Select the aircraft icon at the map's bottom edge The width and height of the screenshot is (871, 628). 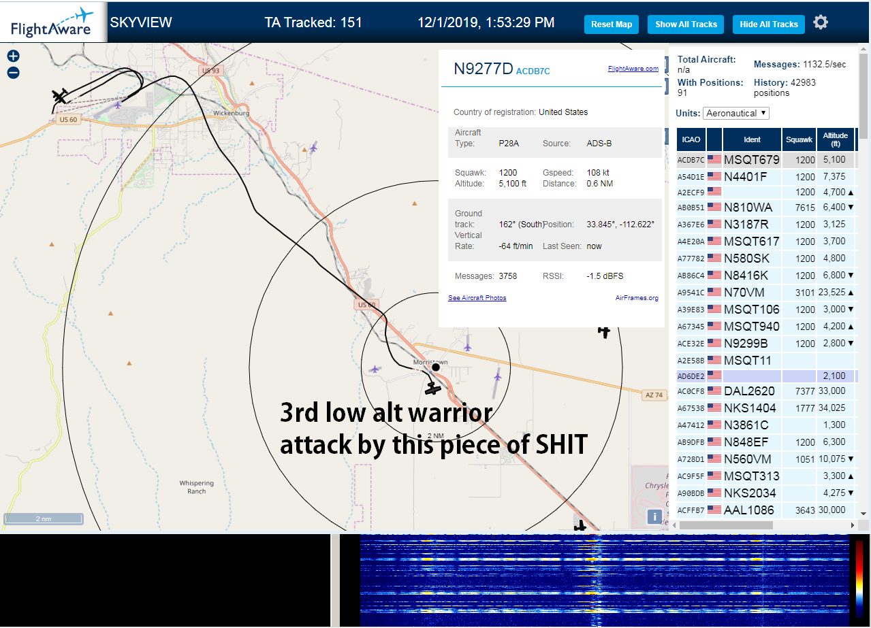pyautogui.click(x=580, y=525)
